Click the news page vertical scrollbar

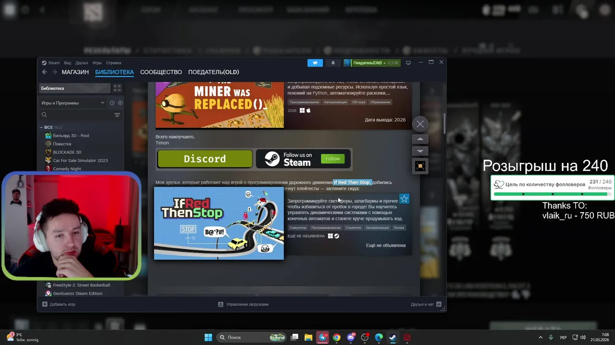tap(444, 124)
